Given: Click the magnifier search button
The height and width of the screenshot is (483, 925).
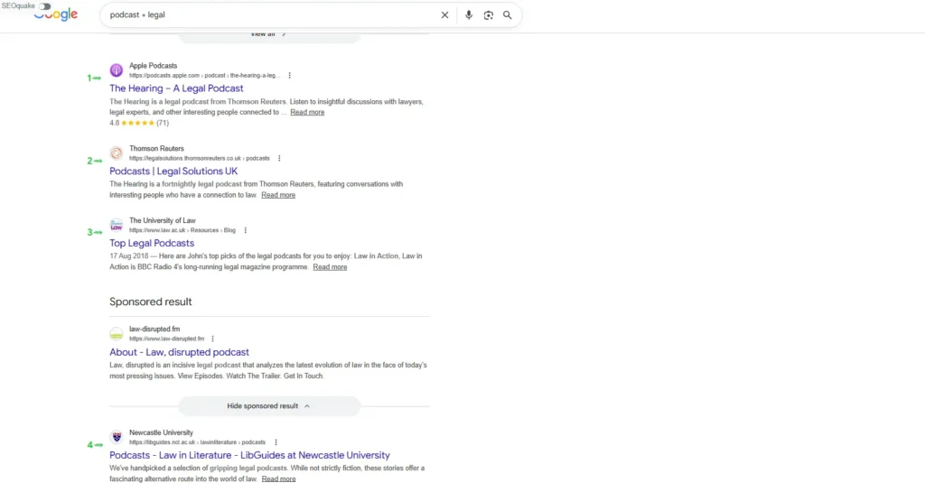Looking at the screenshot, I should click(x=508, y=15).
